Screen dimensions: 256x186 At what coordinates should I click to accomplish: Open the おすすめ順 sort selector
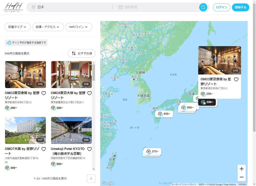click(x=82, y=53)
